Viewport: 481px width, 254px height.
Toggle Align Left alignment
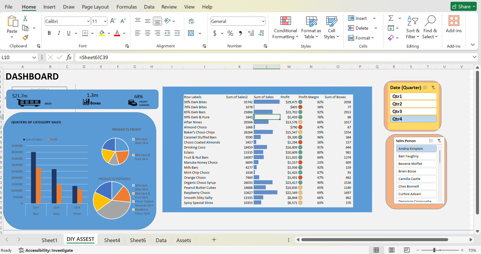coord(138,33)
